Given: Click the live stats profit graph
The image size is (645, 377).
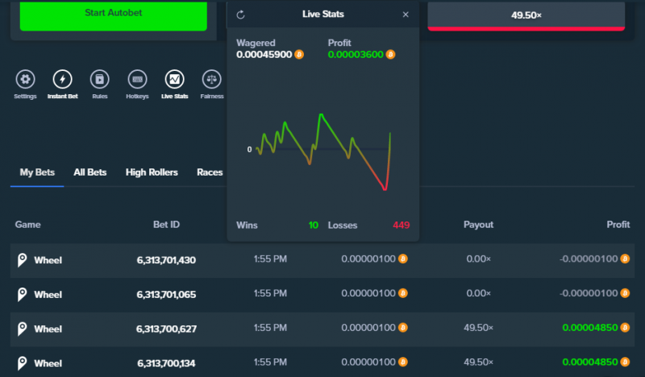Looking at the screenshot, I should point(323,151).
